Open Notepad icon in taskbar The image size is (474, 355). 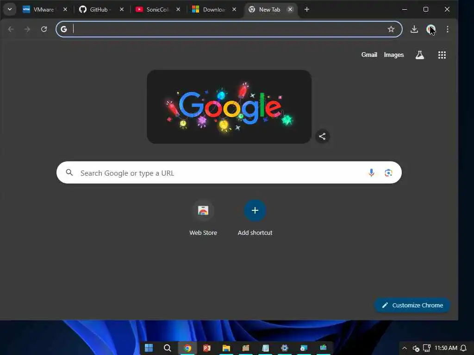pos(265,348)
